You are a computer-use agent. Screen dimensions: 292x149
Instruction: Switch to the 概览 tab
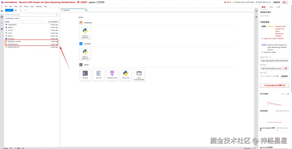pos(264,7)
